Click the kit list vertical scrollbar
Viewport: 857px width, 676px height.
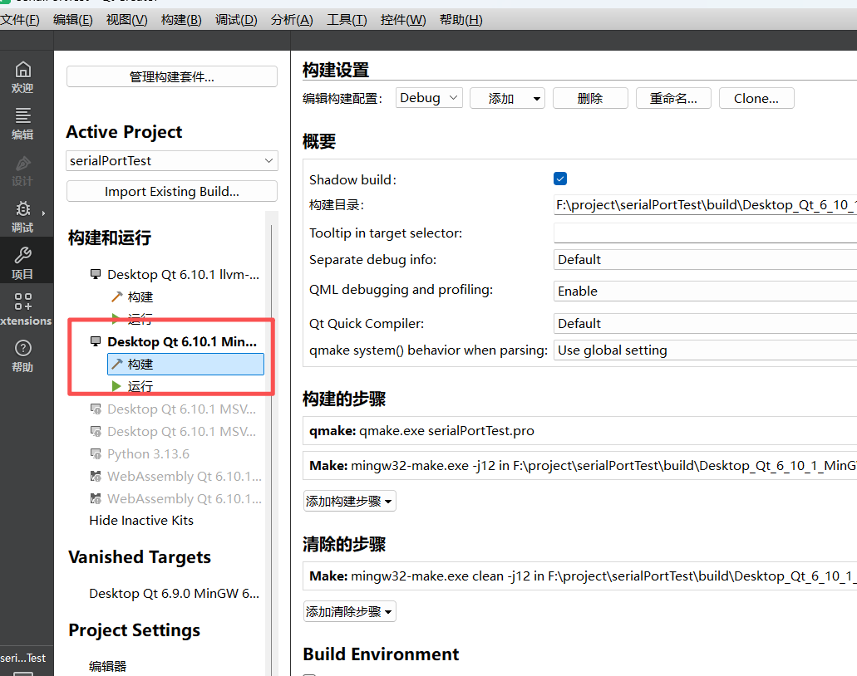[272, 443]
